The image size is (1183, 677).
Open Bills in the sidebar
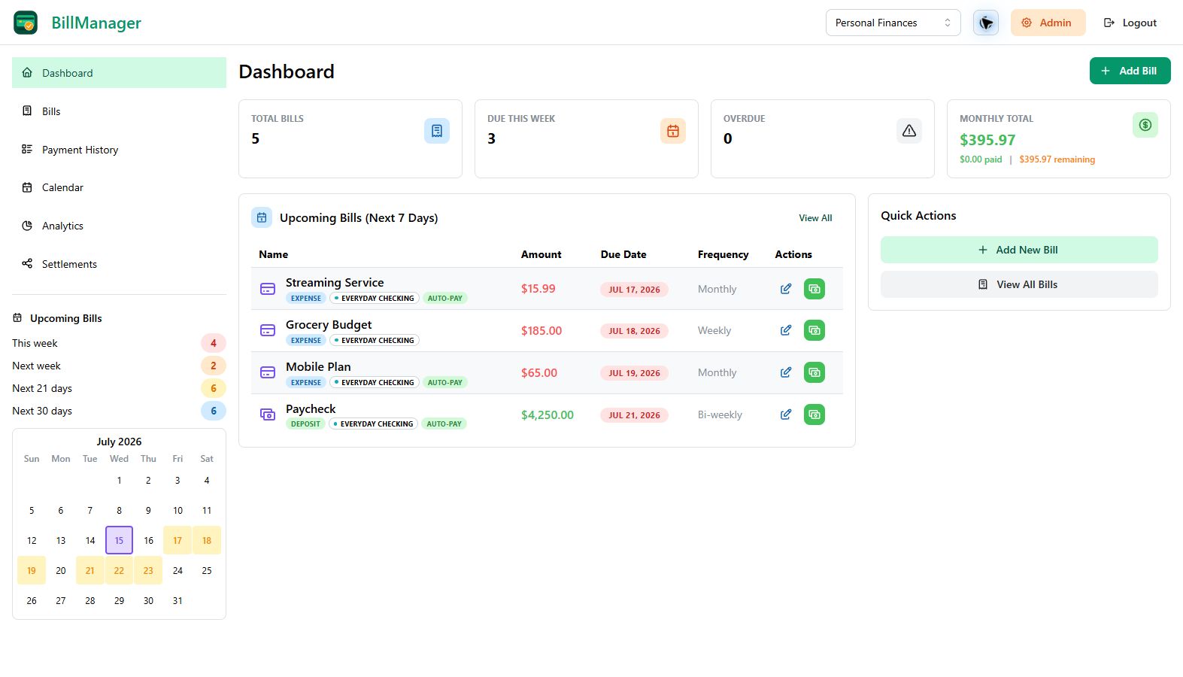coord(119,111)
